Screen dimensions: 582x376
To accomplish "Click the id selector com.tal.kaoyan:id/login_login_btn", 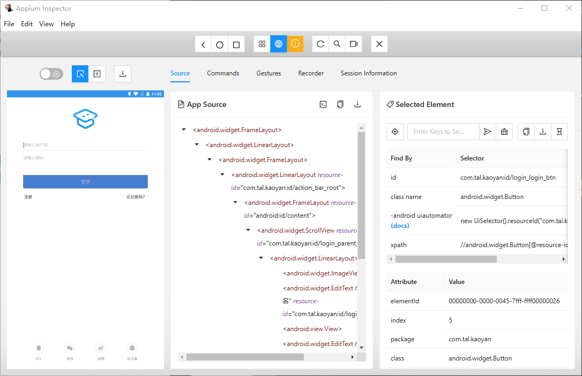I will (508, 178).
